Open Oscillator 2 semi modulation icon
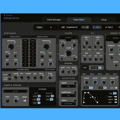The width and height of the screenshot is (120, 120). [x=44, y=54]
